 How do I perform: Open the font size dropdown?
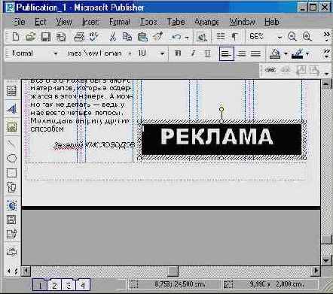(162, 53)
